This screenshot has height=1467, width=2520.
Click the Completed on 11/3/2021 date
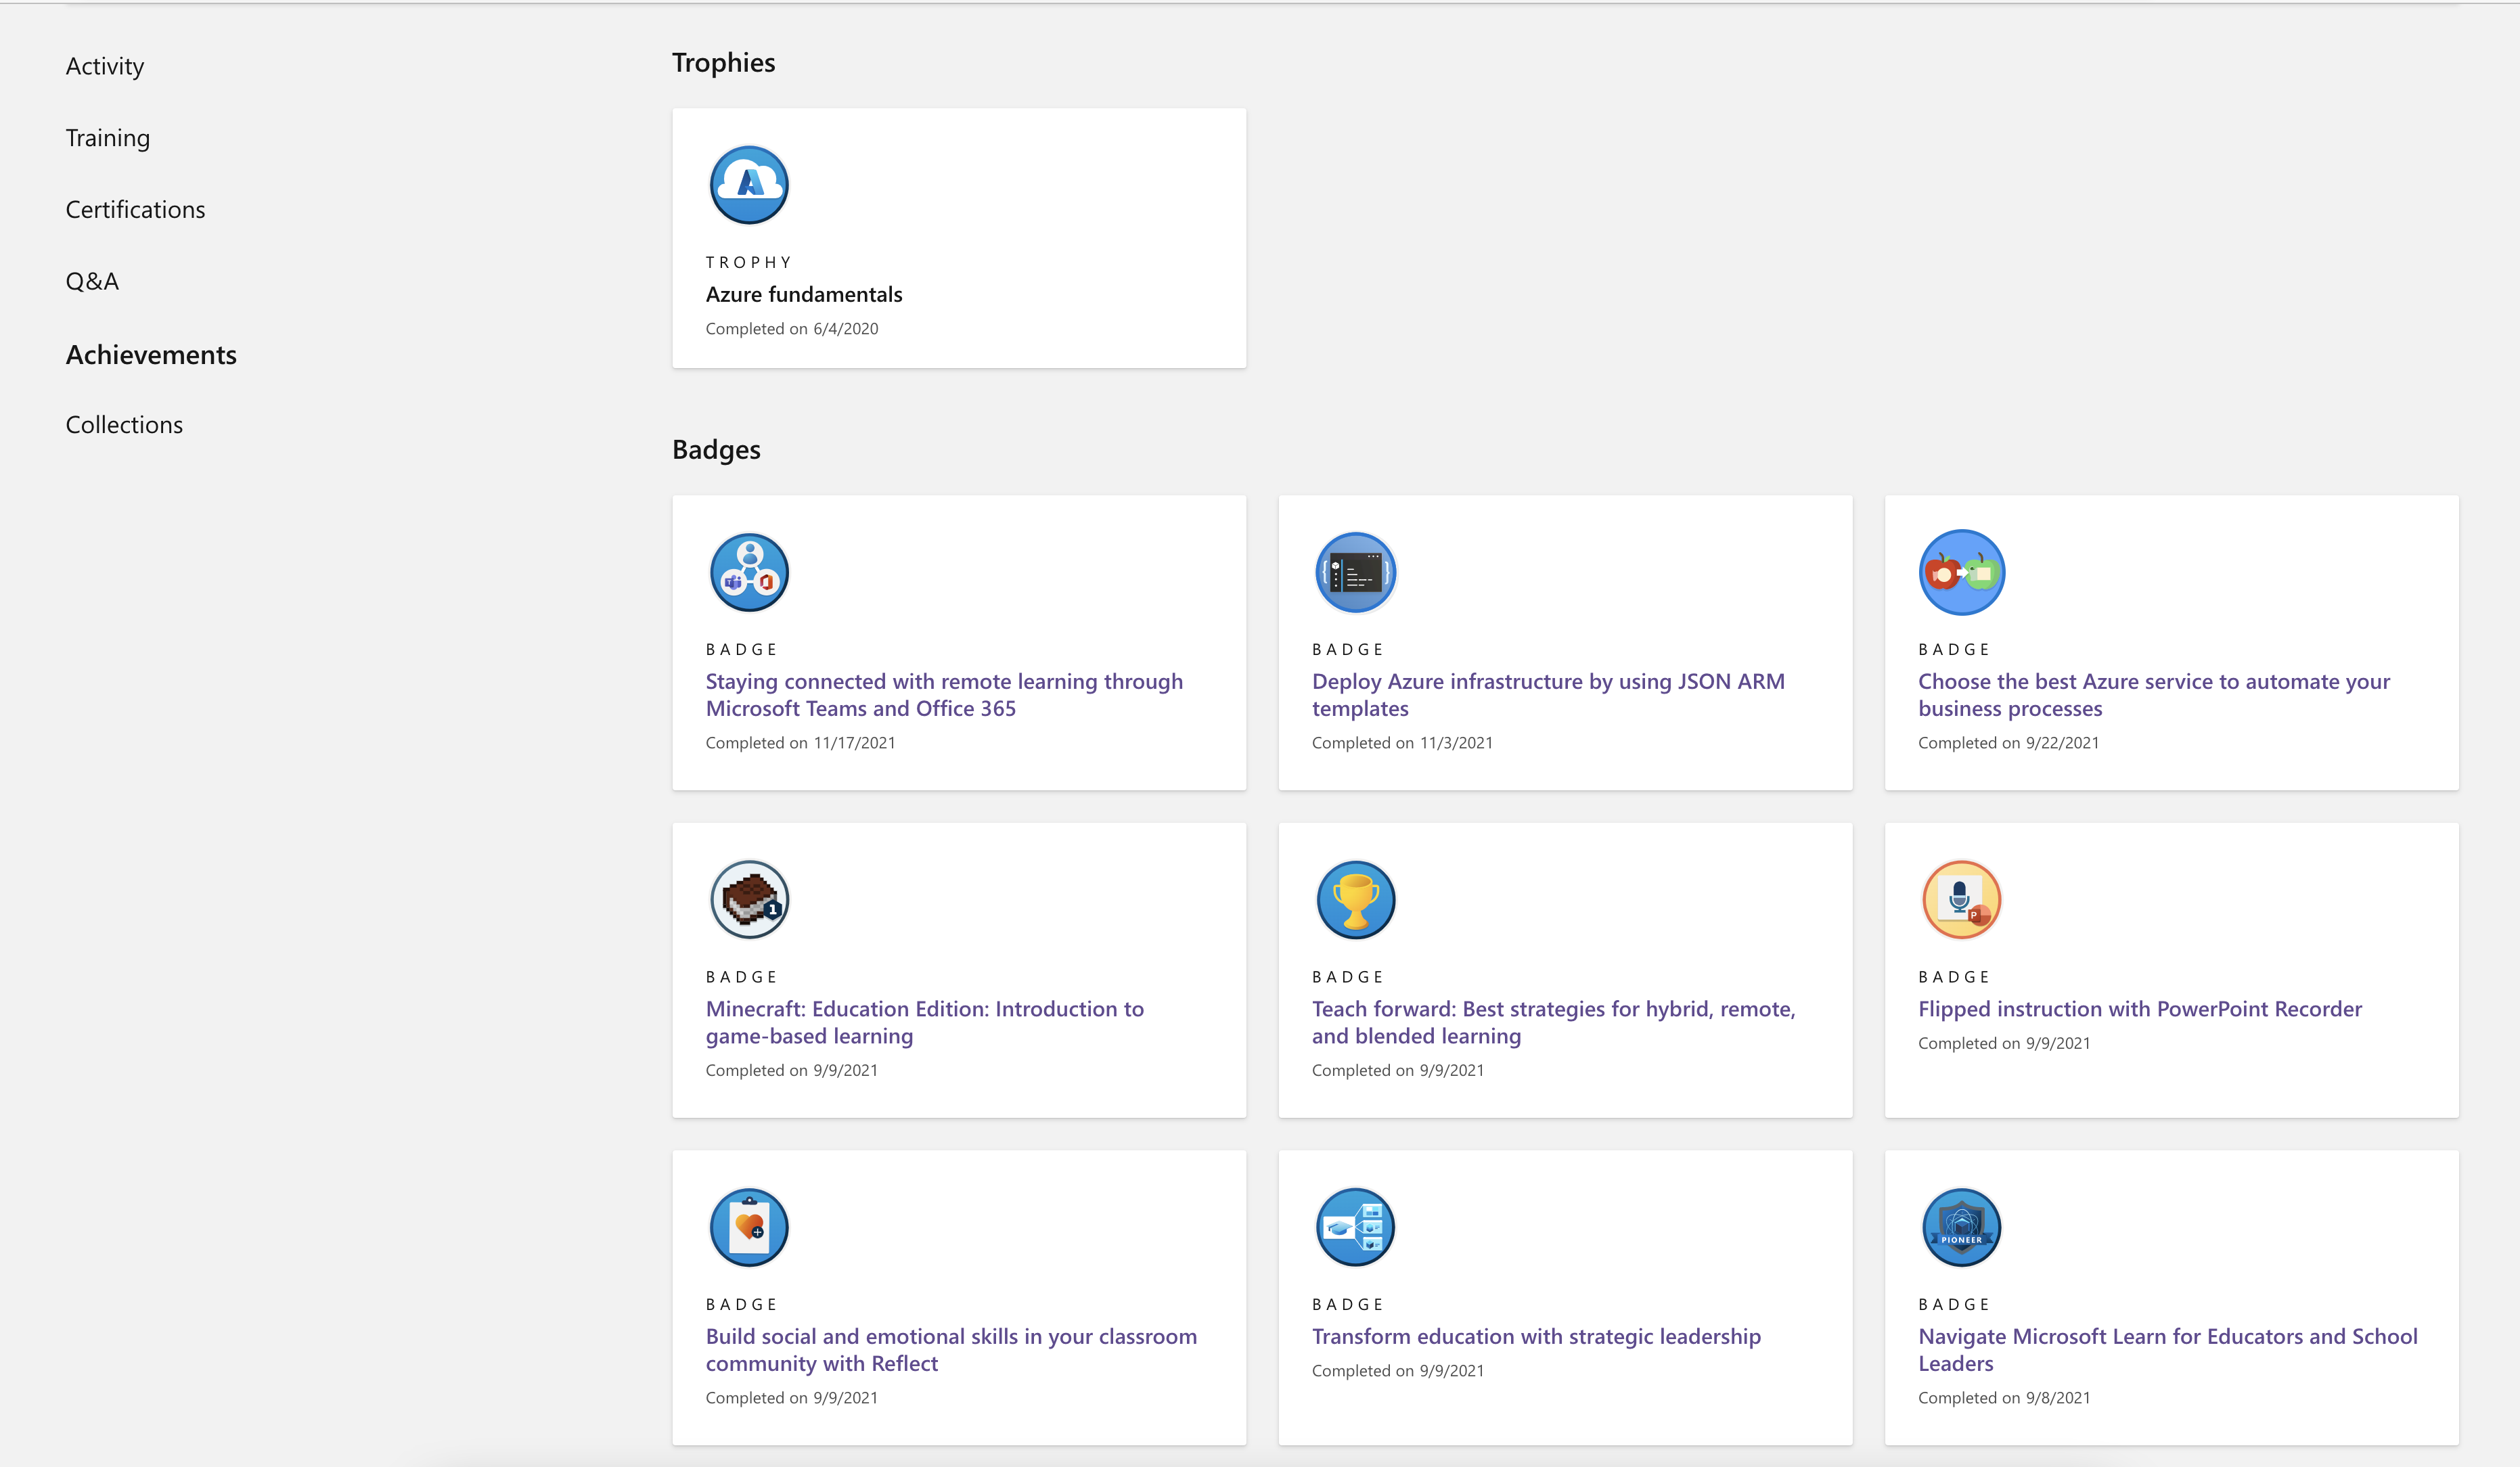tap(1402, 743)
